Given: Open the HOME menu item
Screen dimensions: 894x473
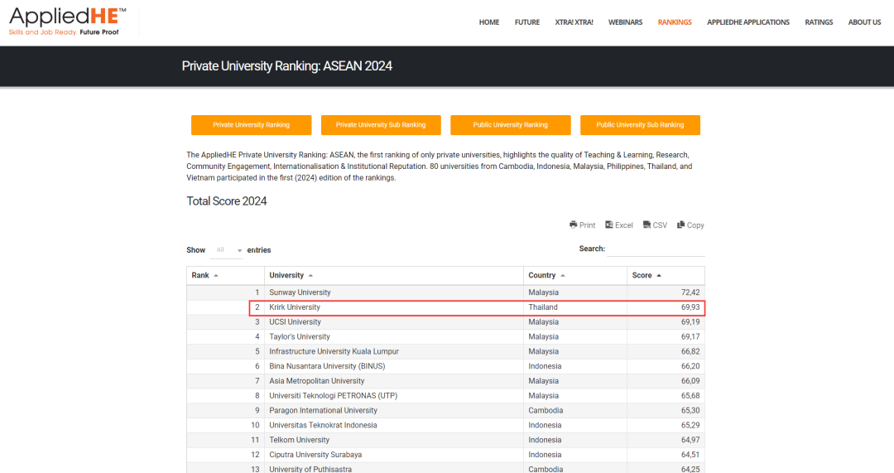Looking at the screenshot, I should 488,22.
